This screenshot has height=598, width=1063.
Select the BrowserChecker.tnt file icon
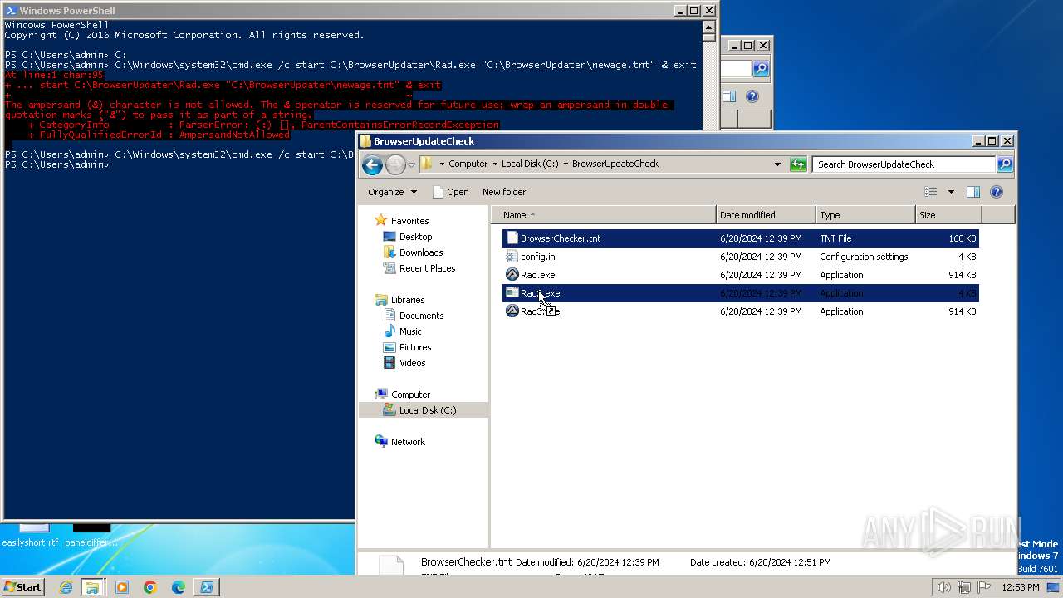click(x=512, y=238)
